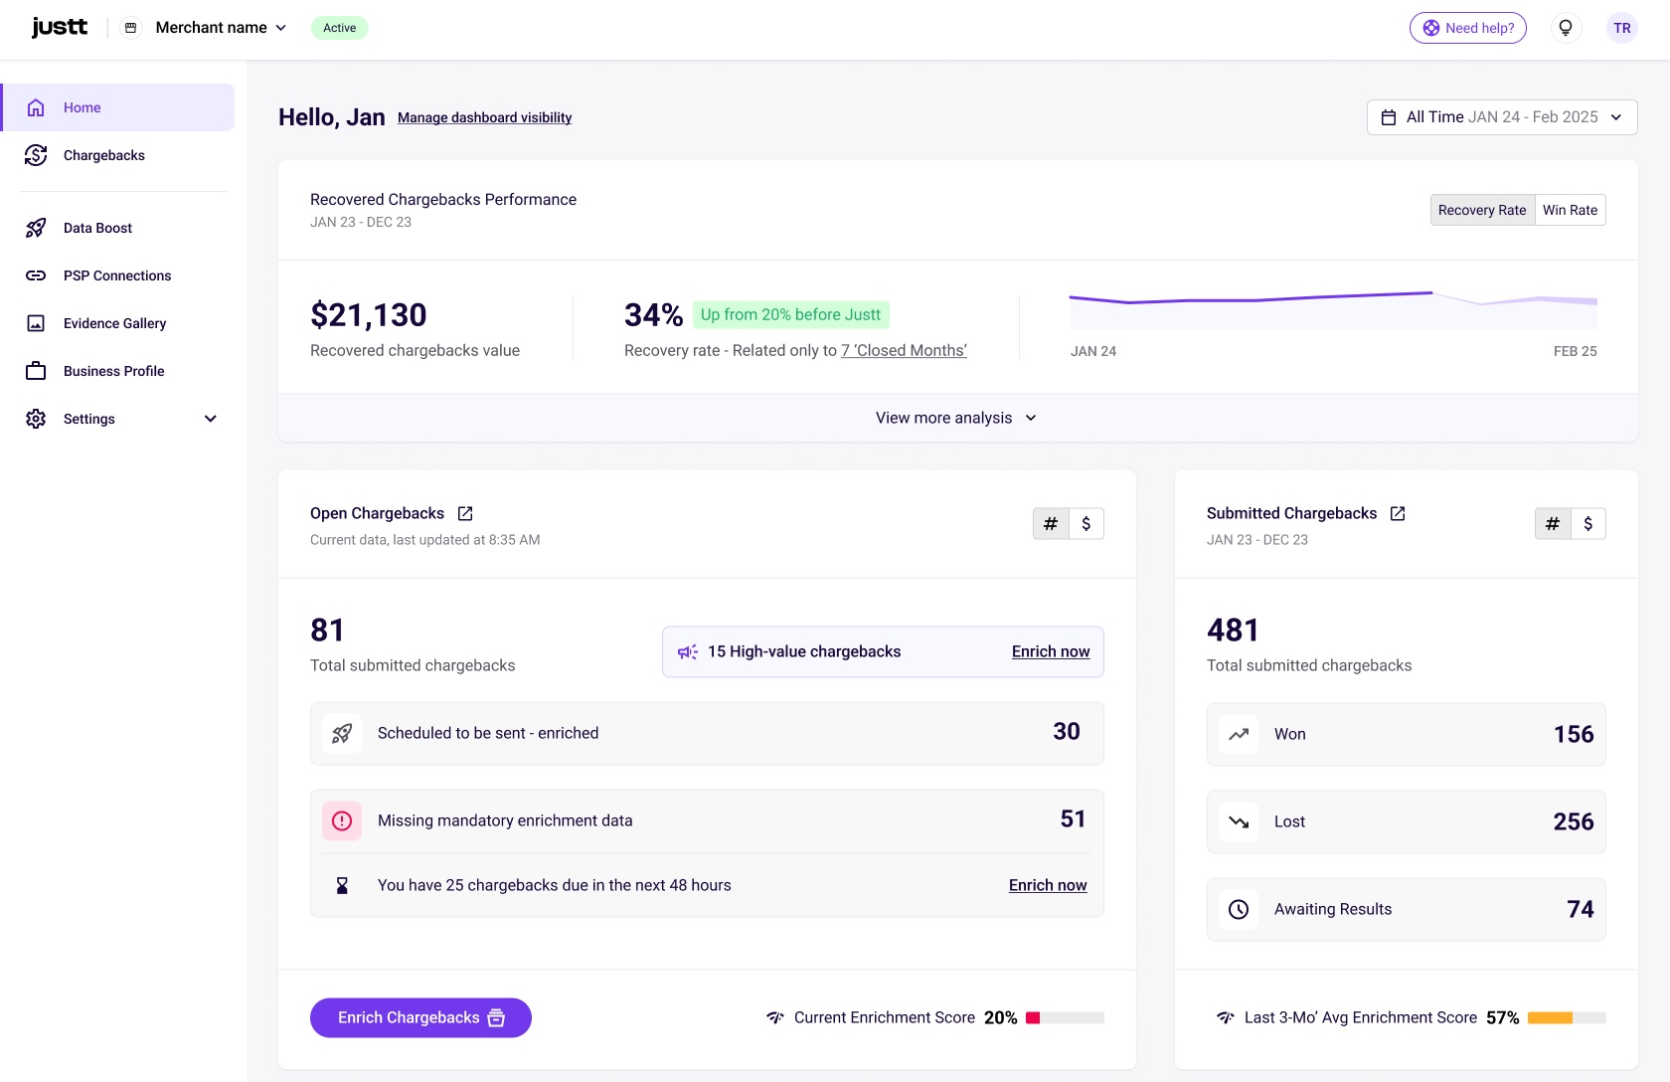Screen dimensions: 1670x1082
Task: Open the Merchant name dropdown
Action: 221,28
